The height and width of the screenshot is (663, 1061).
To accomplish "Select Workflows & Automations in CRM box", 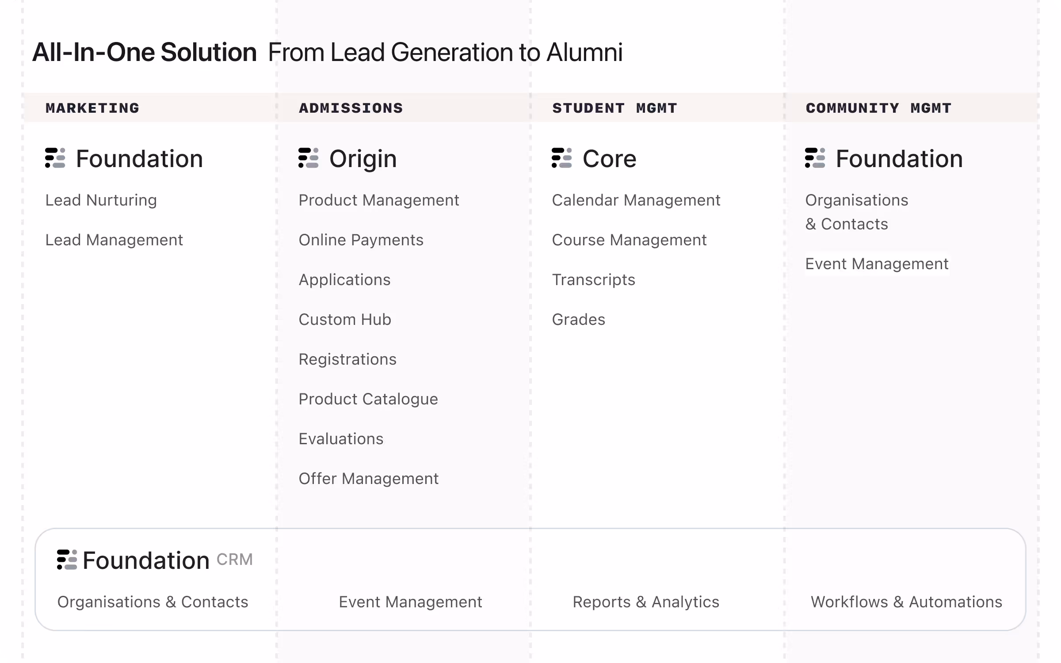I will pos(906,602).
